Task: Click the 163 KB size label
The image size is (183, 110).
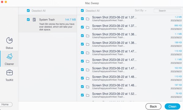Action: (x=178, y=68)
